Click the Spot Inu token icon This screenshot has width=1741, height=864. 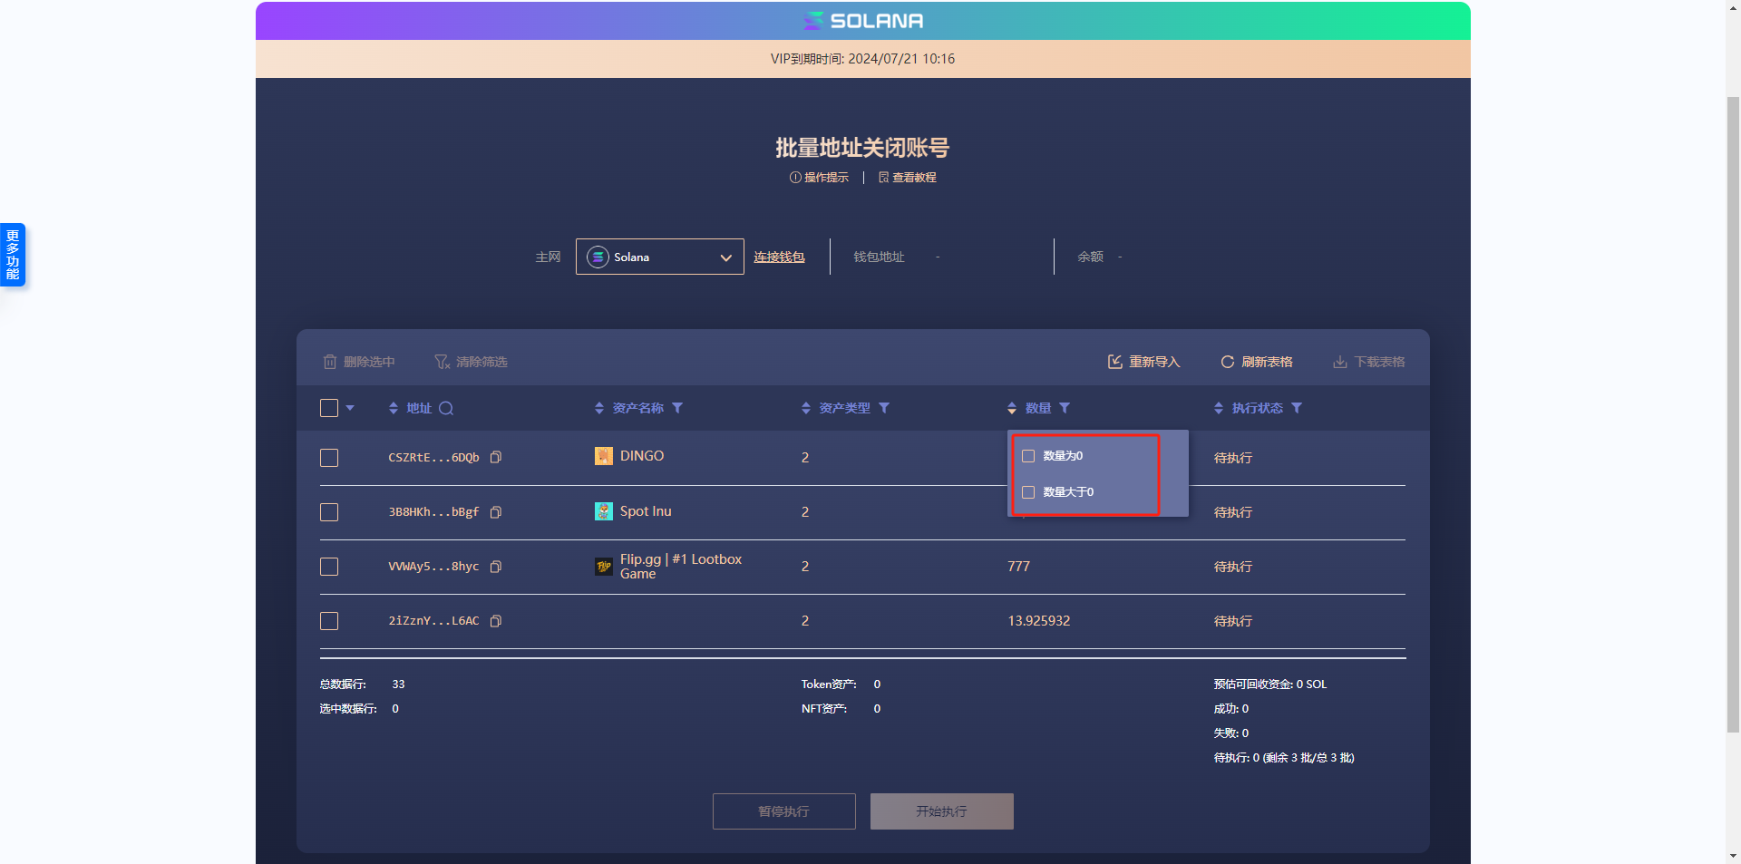point(604,511)
